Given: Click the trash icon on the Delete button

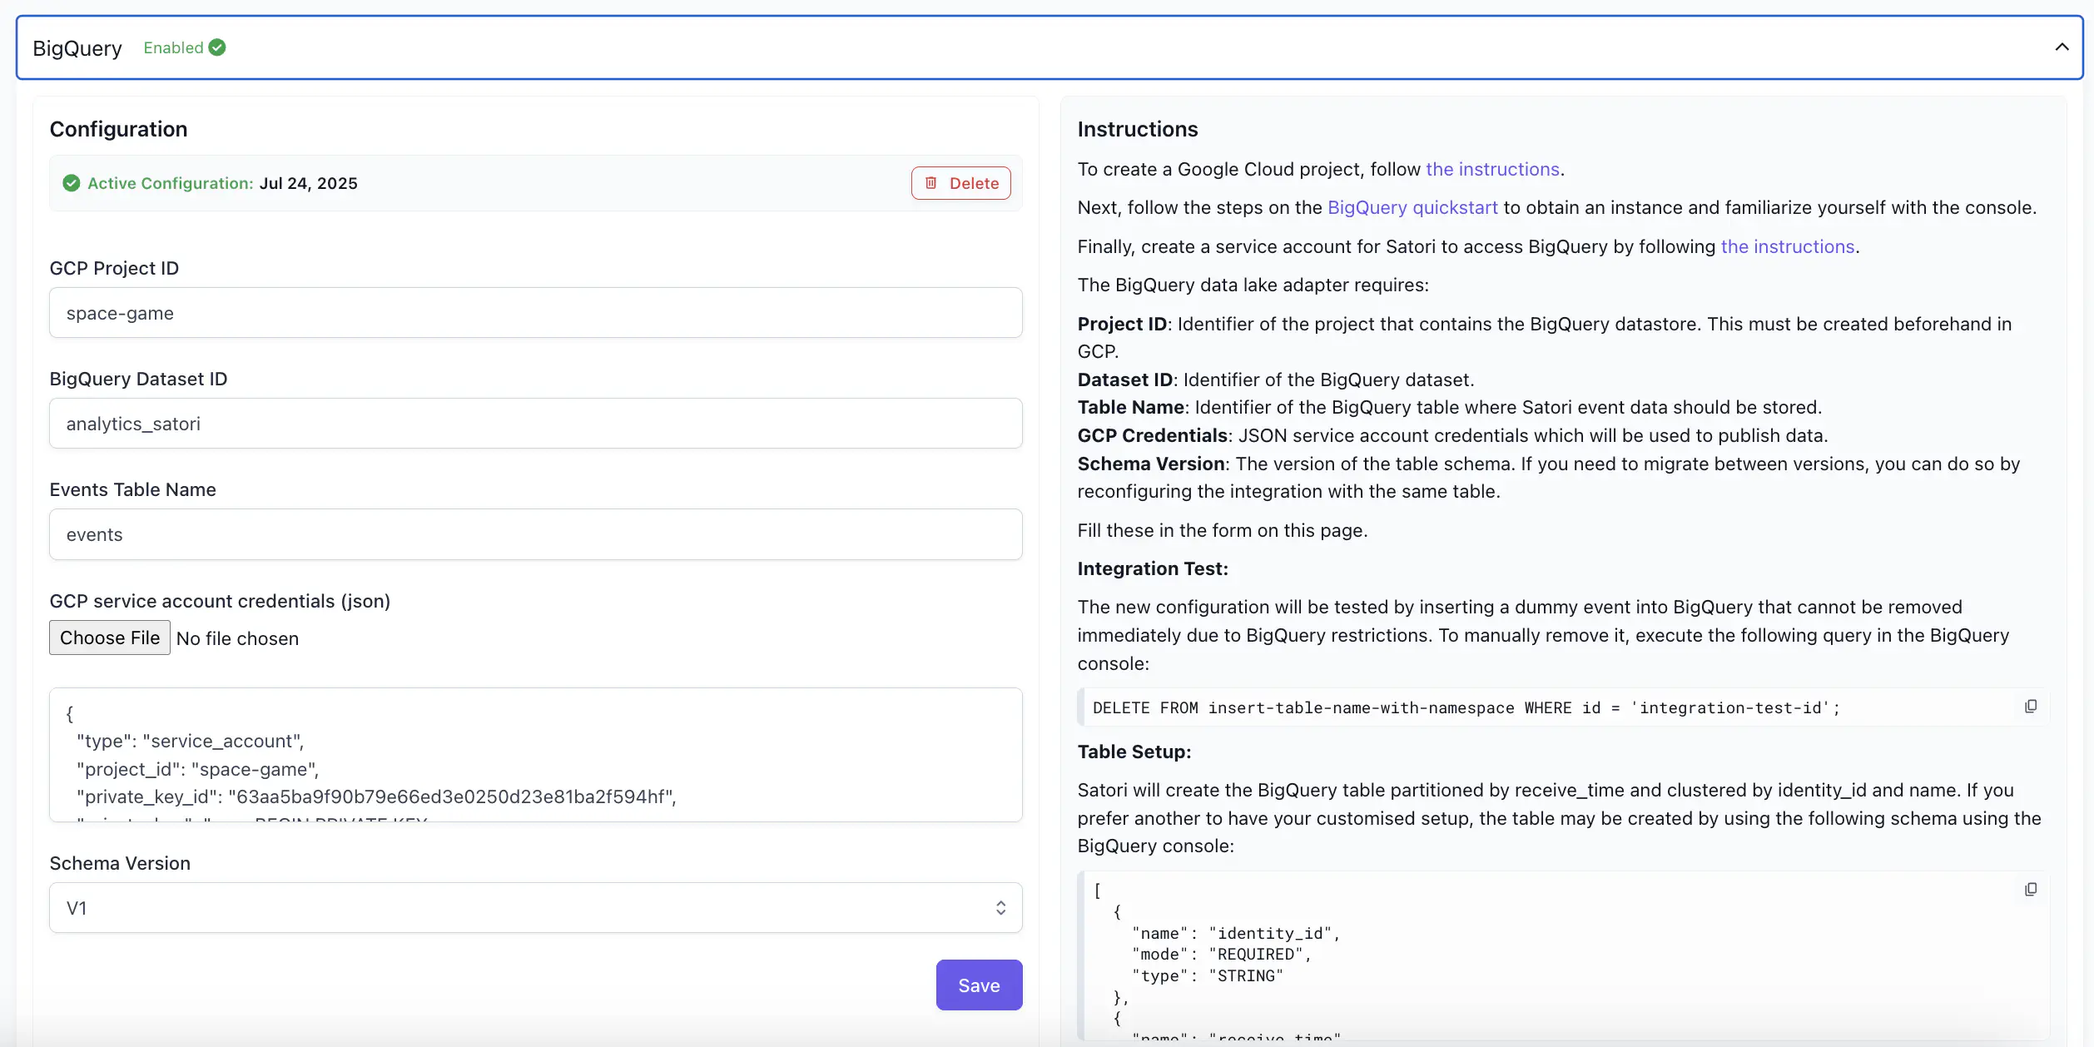Looking at the screenshot, I should point(931,183).
